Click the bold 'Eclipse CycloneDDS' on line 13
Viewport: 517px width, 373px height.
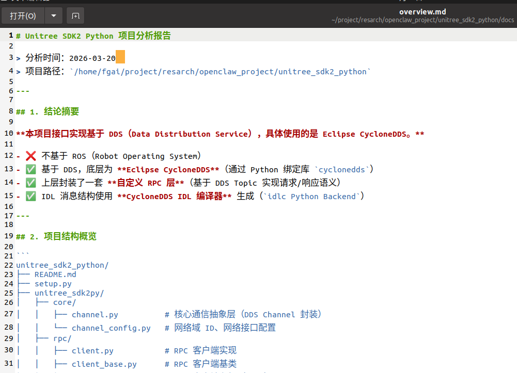(x=168, y=170)
